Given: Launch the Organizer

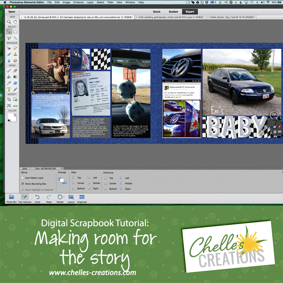Looking at the screenshot, I should click(x=82, y=198).
